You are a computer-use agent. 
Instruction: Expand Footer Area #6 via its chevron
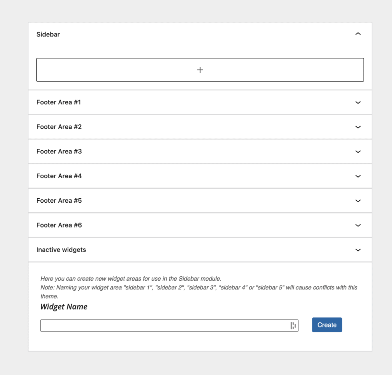coord(358,225)
